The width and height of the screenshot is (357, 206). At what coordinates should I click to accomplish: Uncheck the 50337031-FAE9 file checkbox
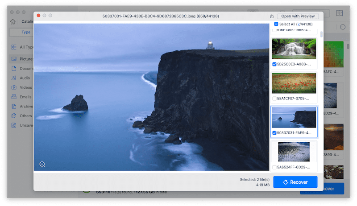[274, 133]
